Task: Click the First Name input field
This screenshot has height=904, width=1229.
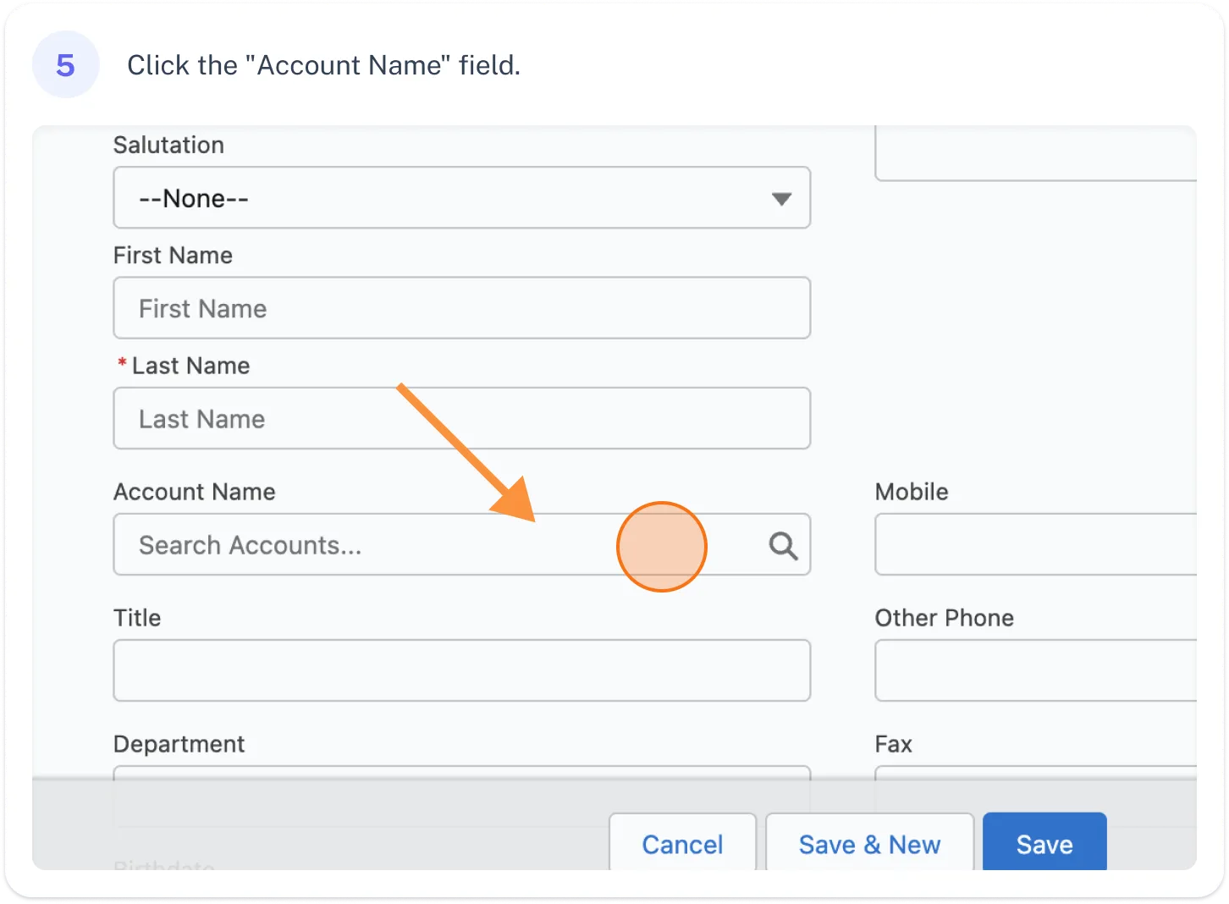Action: click(x=462, y=308)
